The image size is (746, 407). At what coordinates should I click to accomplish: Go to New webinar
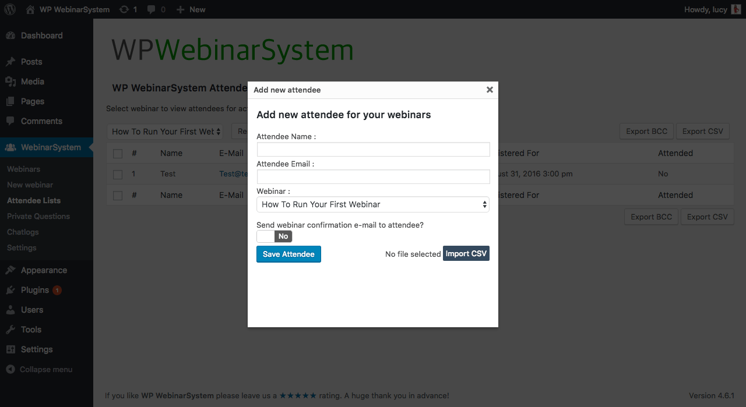pyautogui.click(x=30, y=185)
